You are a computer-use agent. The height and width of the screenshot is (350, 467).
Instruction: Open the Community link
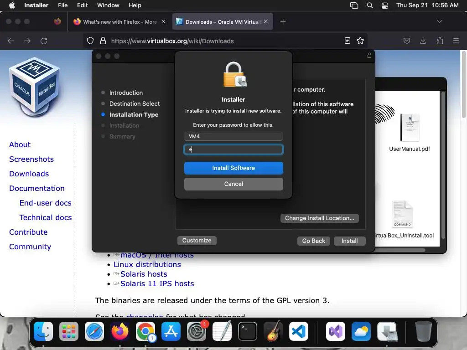coord(30,247)
